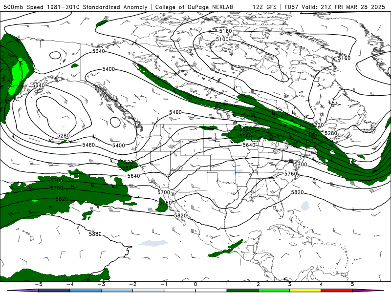This screenshot has height=293, width=391.
Task: Click the 0 color scale label
Action: pyautogui.click(x=195, y=284)
